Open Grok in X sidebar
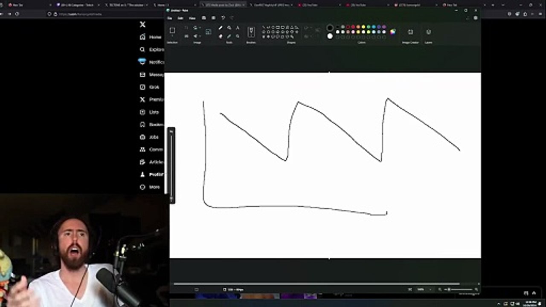This screenshot has height=307, width=546. [x=150, y=87]
